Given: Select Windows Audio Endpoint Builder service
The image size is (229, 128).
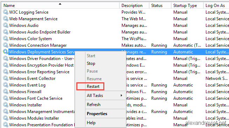Looking at the screenshot, I should click(x=40, y=32).
